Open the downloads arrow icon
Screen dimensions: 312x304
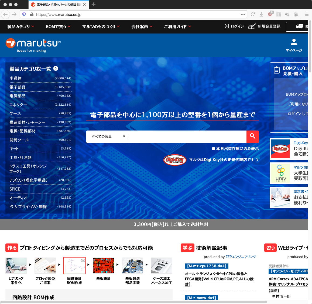click(x=261, y=14)
